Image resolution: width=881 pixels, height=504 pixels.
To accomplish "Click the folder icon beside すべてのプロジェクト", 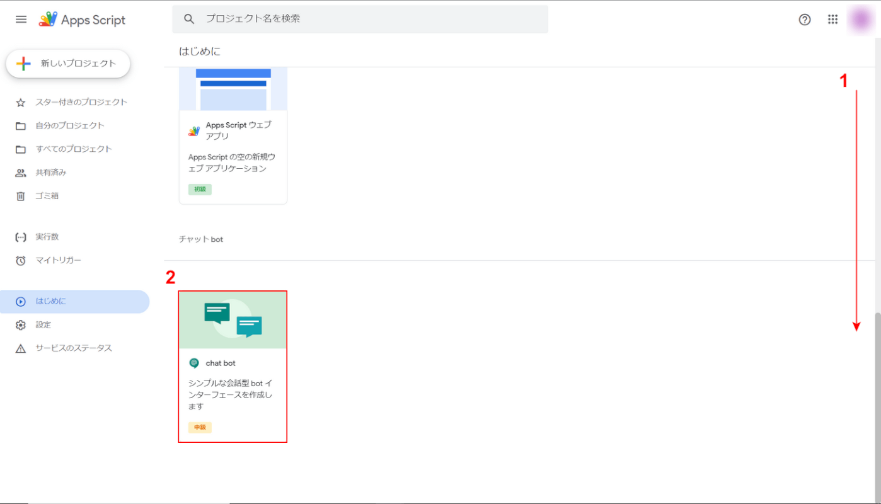I will (21, 149).
